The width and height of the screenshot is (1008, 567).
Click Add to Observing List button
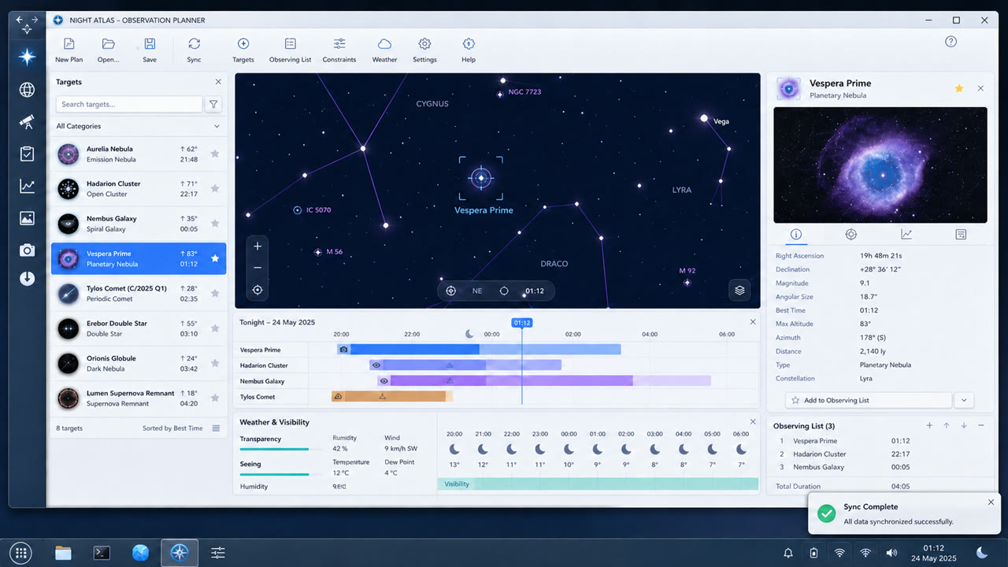[869, 400]
